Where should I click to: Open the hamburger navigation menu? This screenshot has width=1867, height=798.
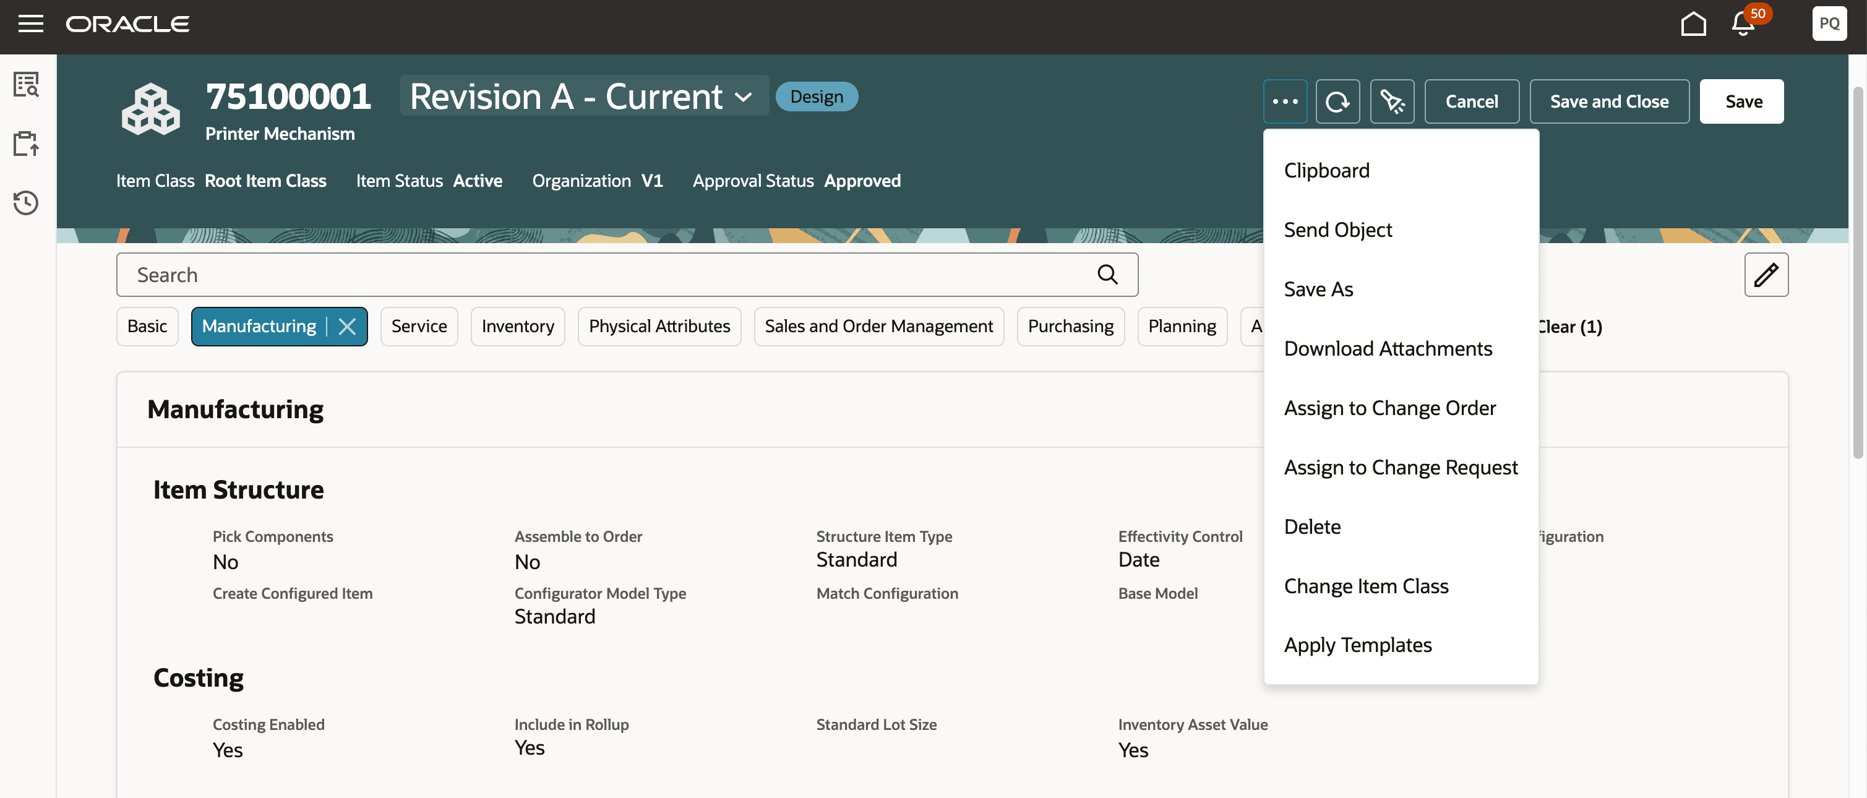[x=30, y=24]
